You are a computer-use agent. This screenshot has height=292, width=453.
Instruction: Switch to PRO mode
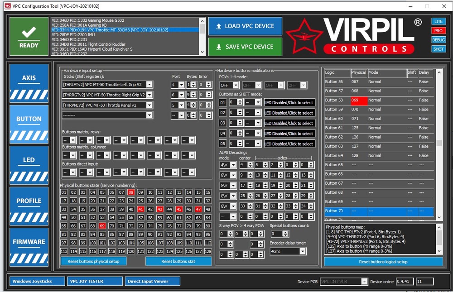(438, 31)
